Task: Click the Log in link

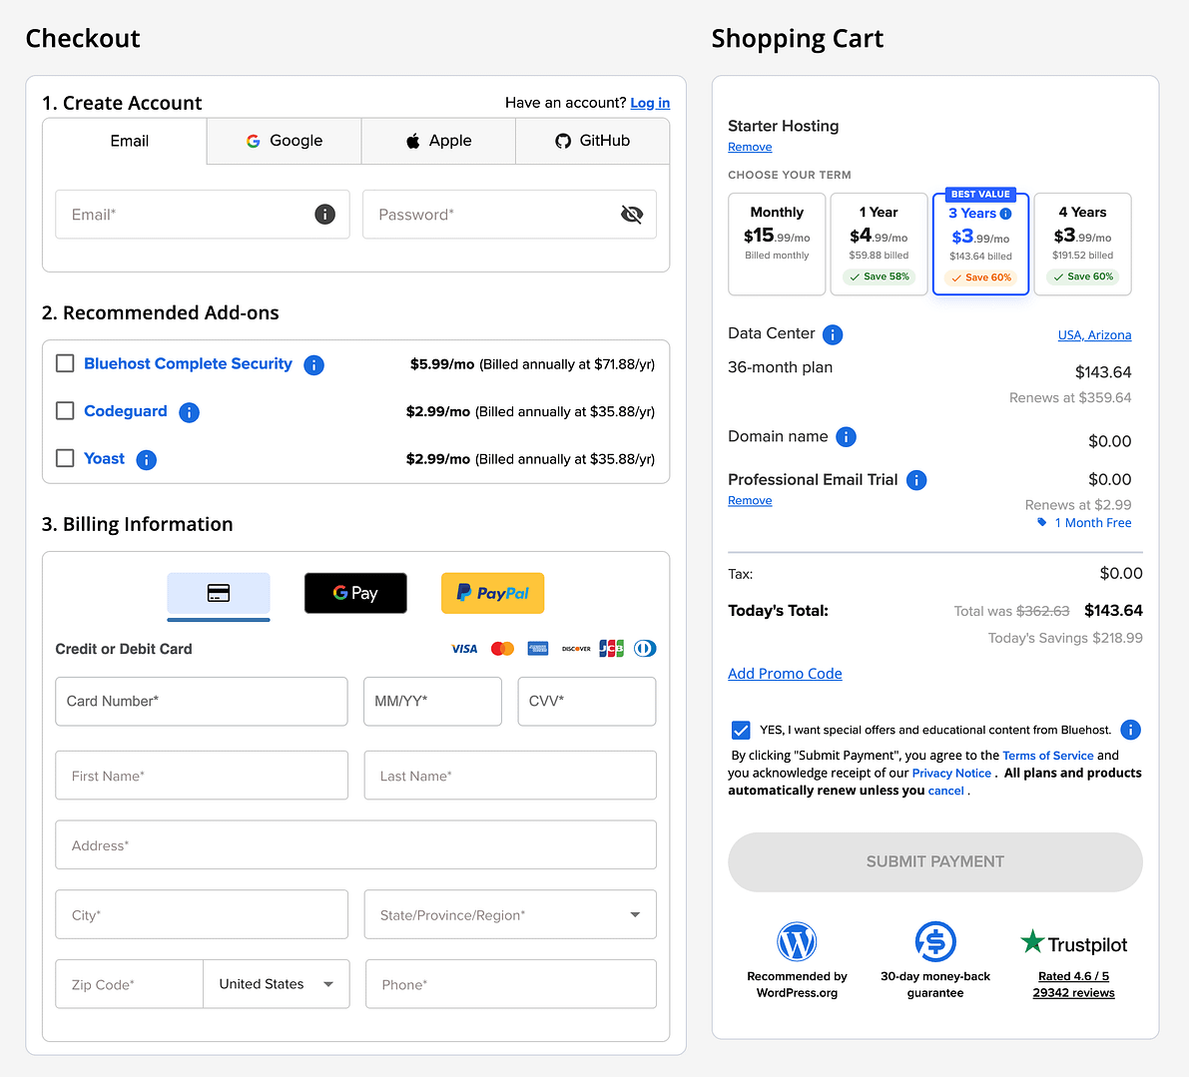Action: 650,103
